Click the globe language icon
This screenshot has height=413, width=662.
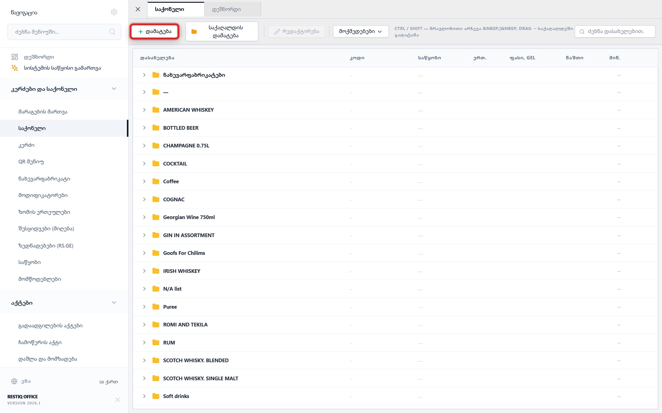pyautogui.click(x=14, y=381)
